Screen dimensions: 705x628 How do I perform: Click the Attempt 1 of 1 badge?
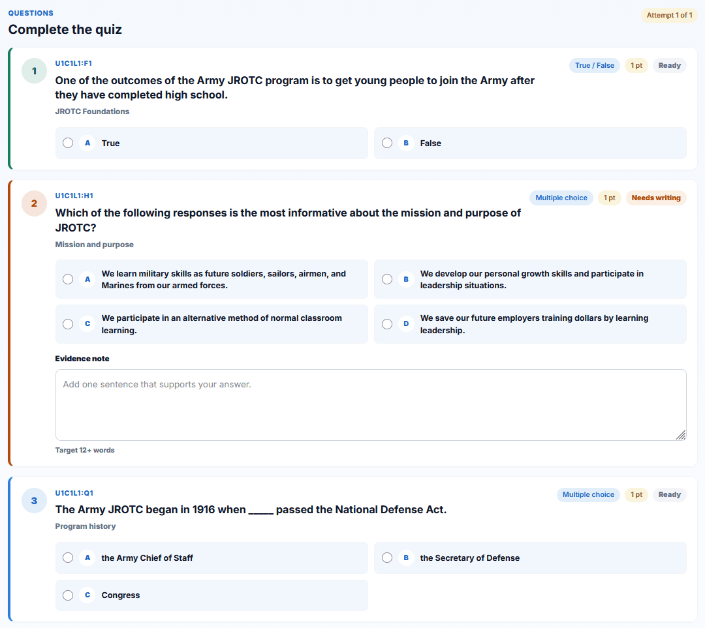[669, 15]
